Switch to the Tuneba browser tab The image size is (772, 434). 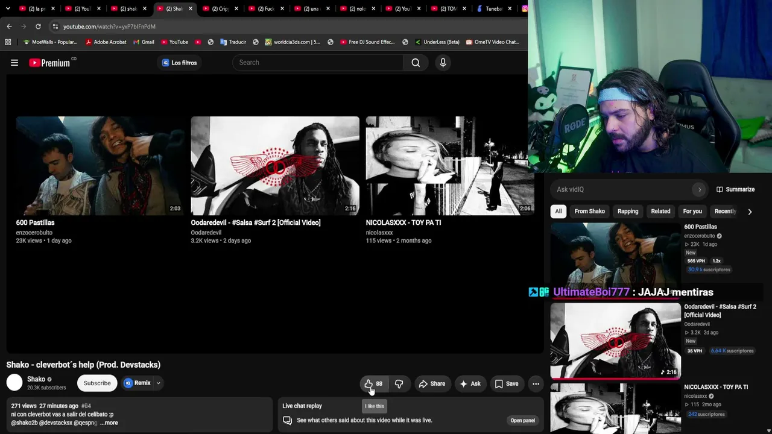493,8
